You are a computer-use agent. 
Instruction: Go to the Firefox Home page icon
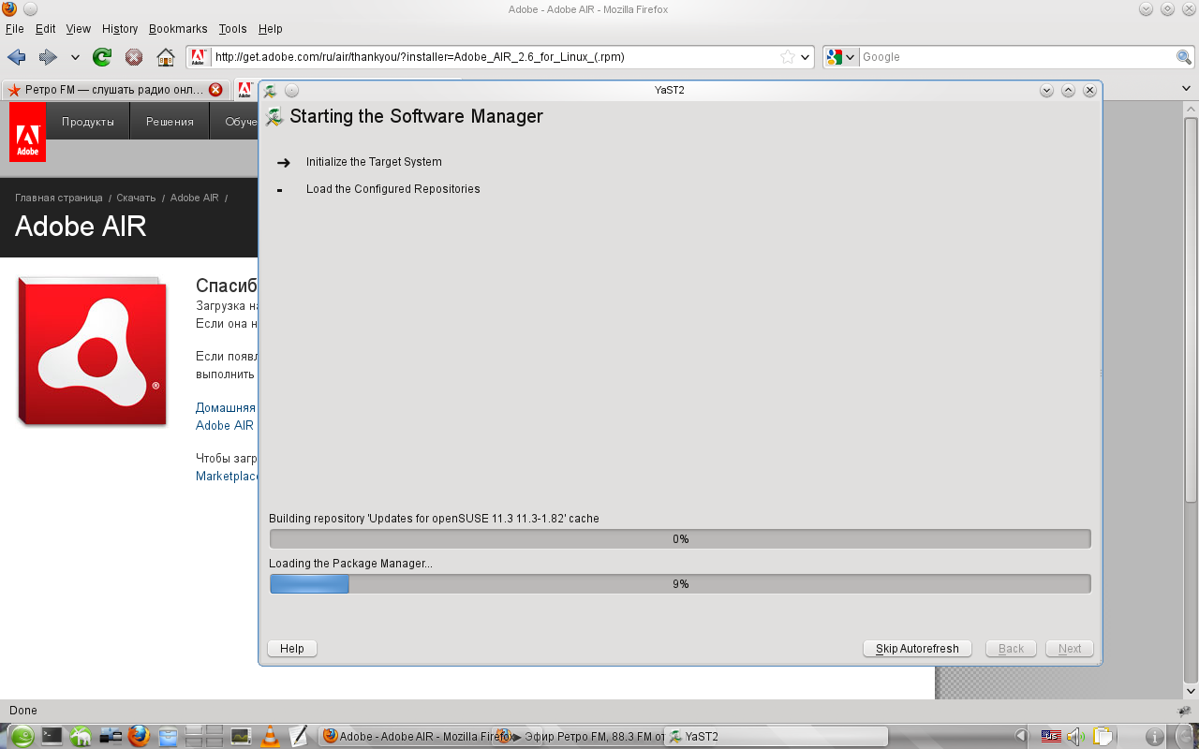coord(166,57)
